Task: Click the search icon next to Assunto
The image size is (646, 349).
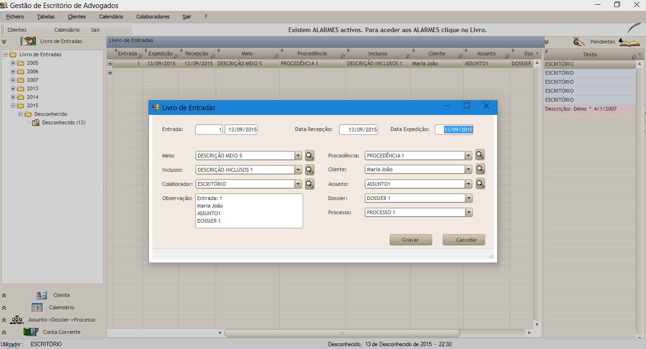Action: tap(480, 184)
